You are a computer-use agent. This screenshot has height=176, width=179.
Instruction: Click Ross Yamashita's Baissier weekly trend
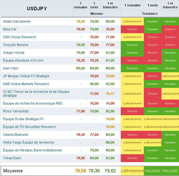[132, 111]
